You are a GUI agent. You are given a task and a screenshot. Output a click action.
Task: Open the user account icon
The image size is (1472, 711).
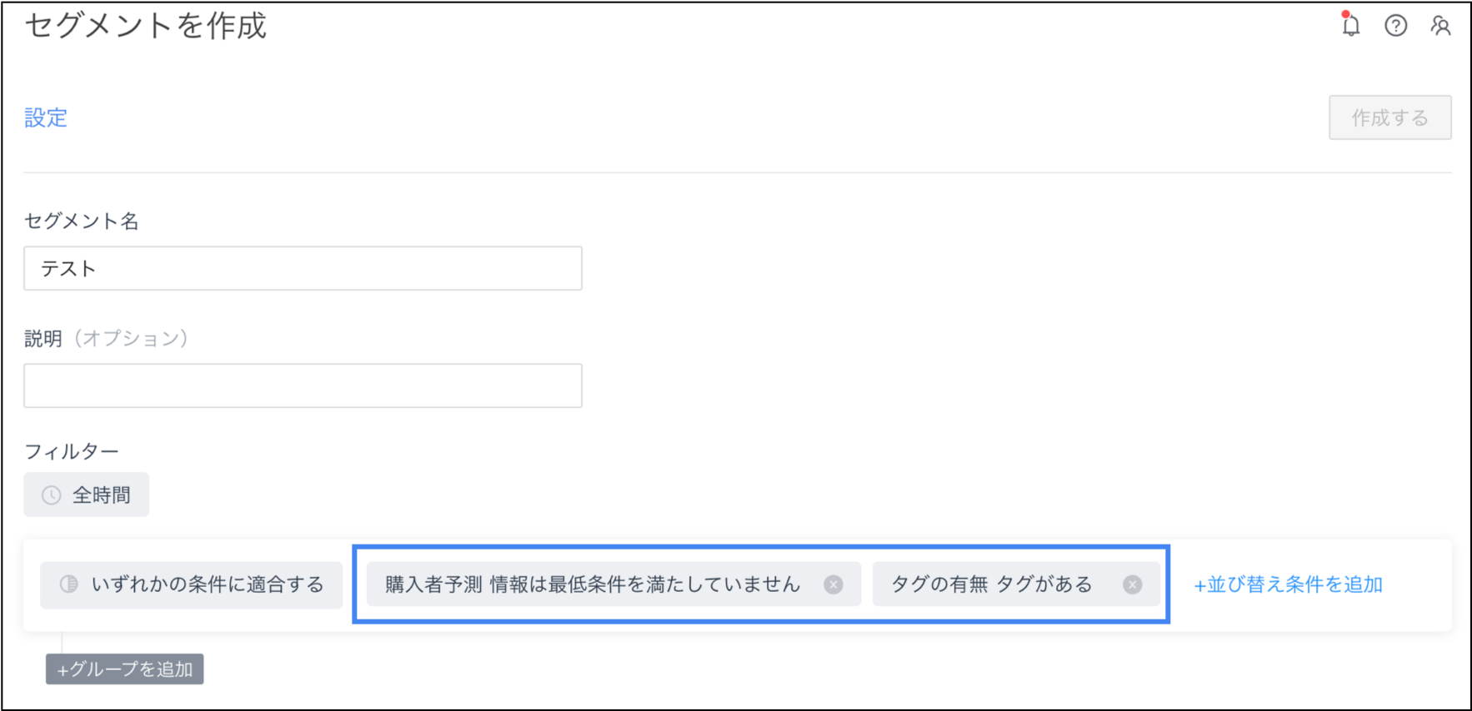click(1441, 26)
